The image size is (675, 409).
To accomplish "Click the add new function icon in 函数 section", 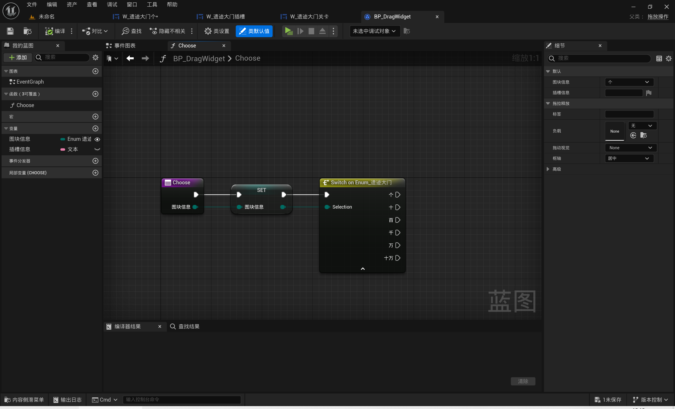I will point(95,94).
